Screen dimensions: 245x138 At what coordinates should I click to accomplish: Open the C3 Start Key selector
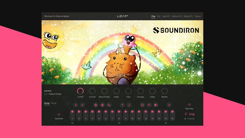point(189,105)
